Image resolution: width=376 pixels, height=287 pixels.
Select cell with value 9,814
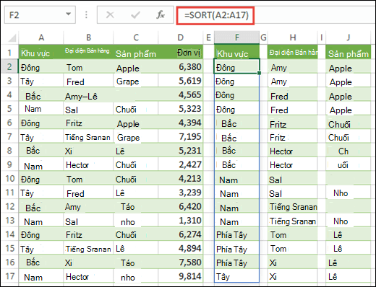[180, 276]
